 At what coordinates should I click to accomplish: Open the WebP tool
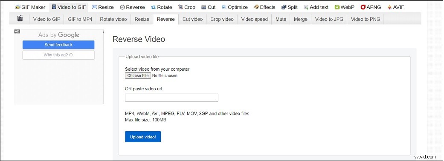click(344, 7)
